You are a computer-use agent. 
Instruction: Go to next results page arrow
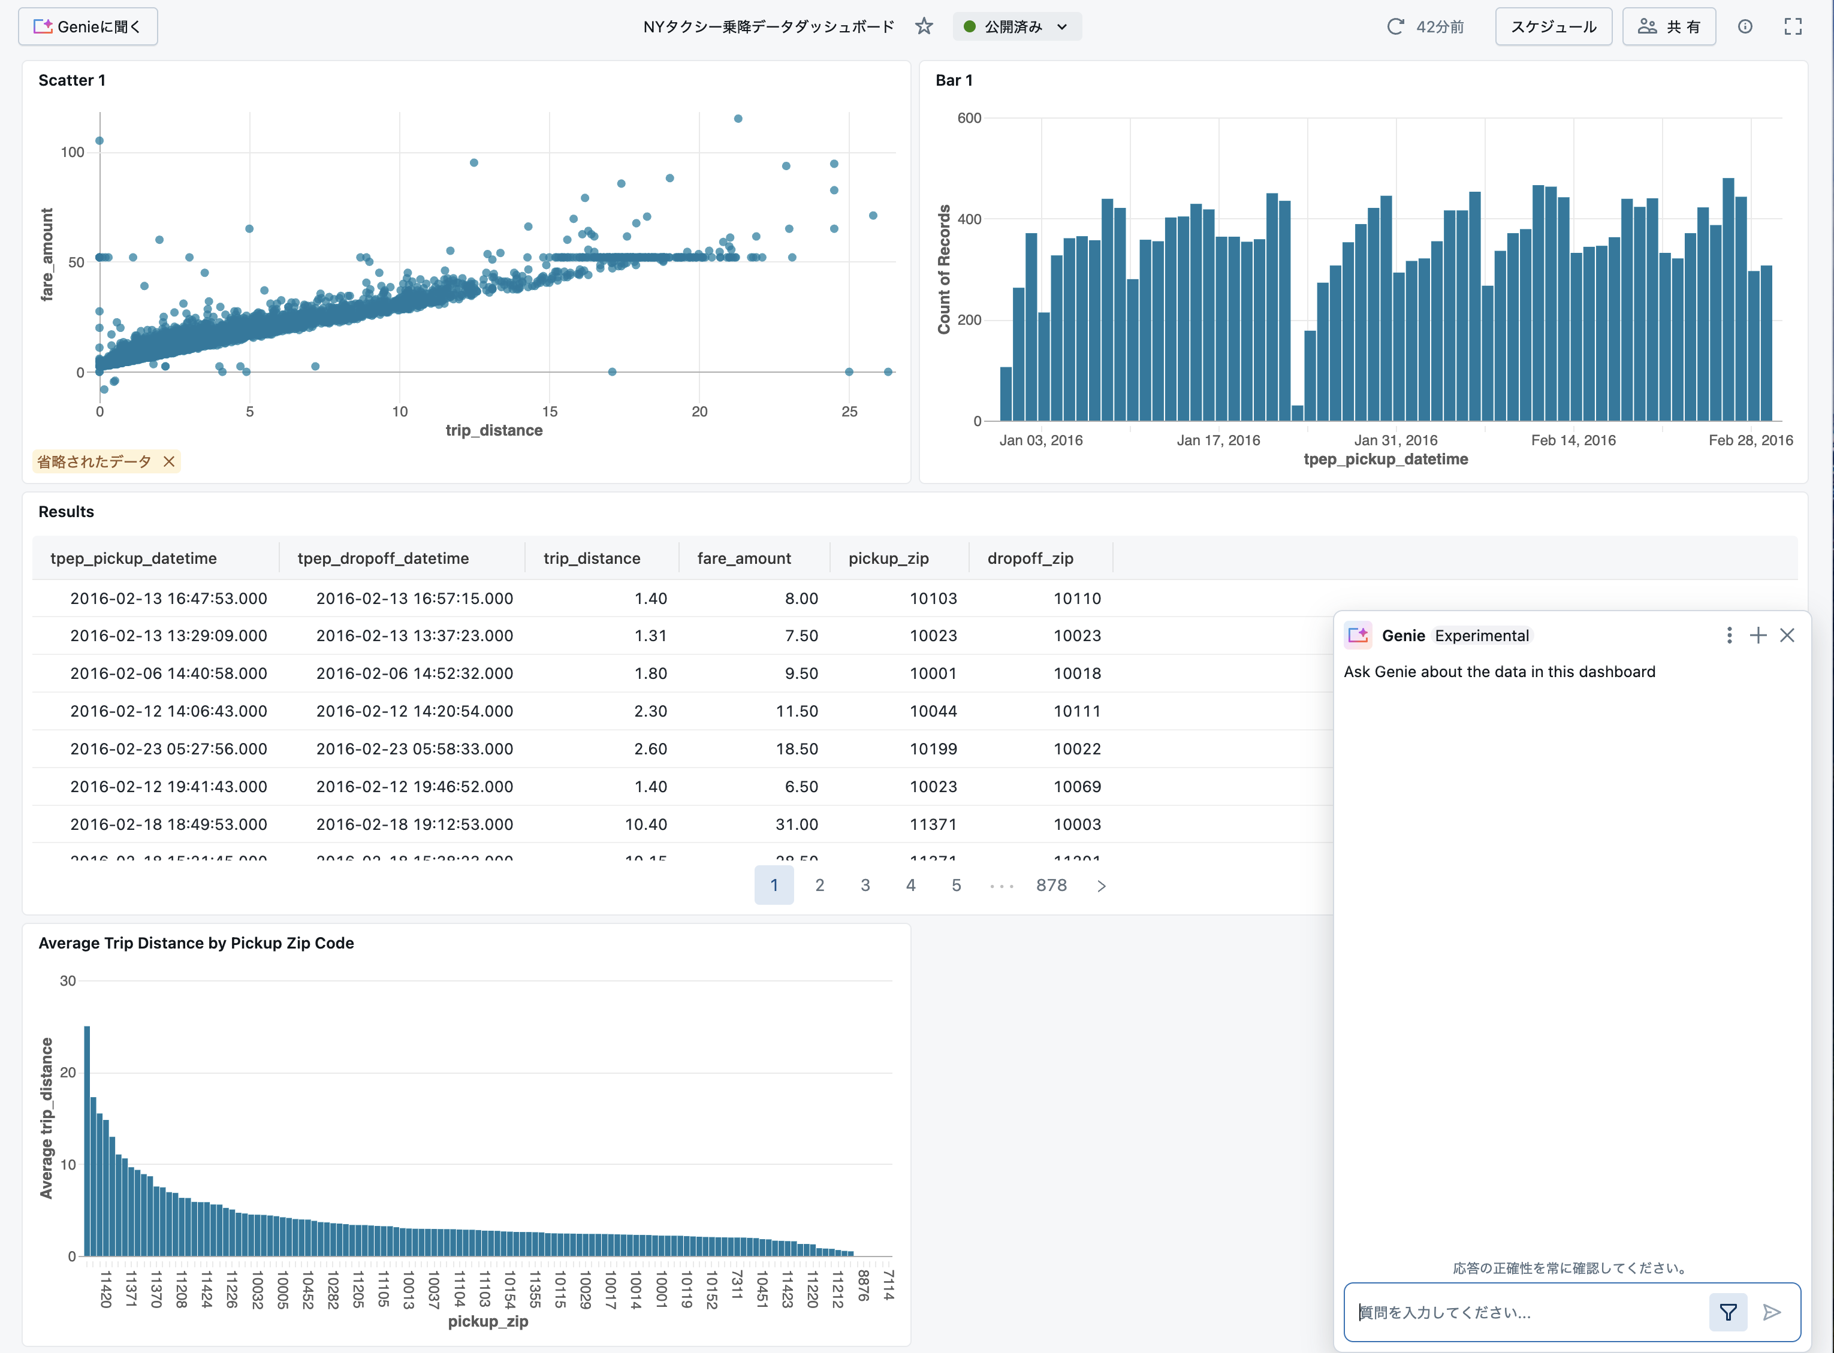click(x=1101, y=886)
